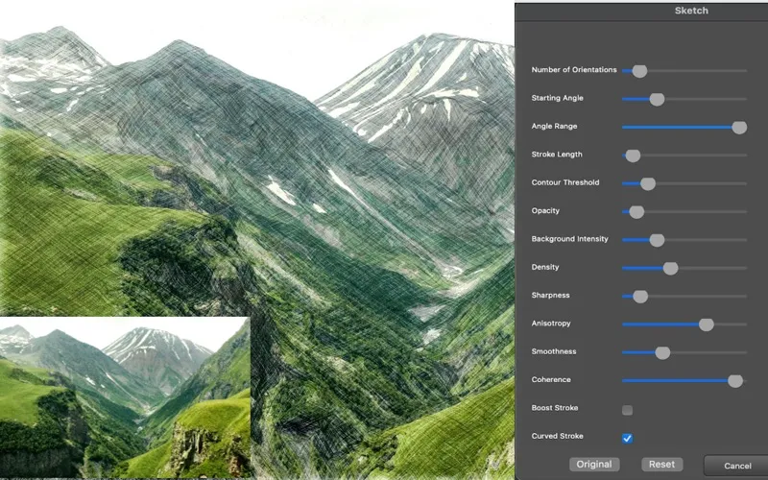Enable the Boost Stroke checkbox
Screen dimensions: 768x480
[627, 410]
